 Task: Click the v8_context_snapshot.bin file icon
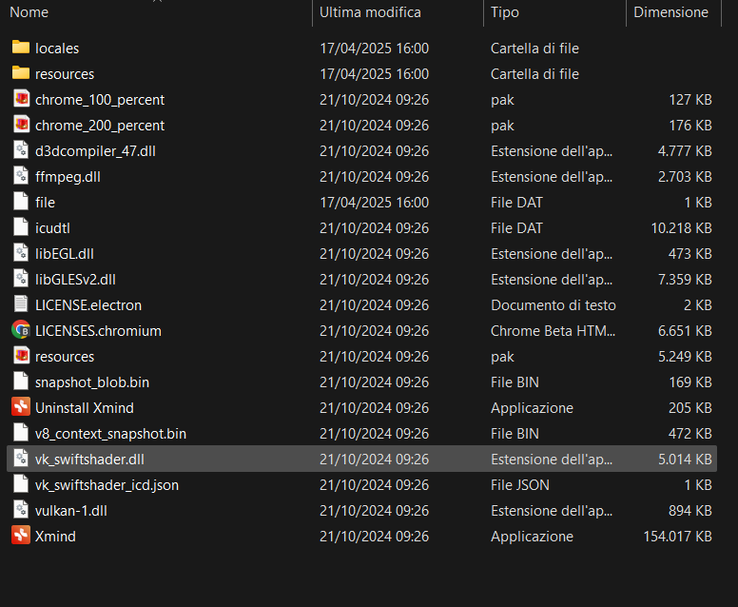[21, 433]
